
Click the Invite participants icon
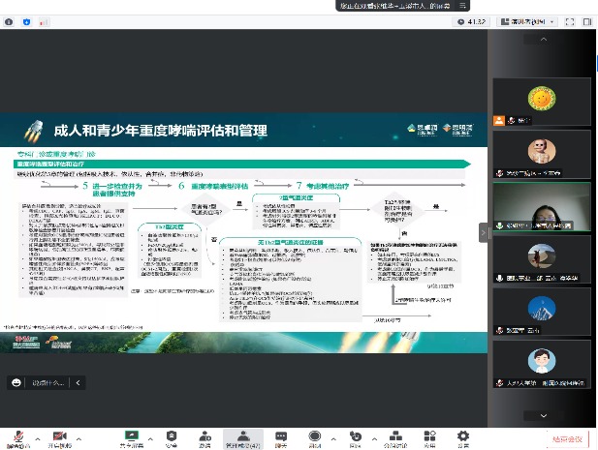[205, 436]
